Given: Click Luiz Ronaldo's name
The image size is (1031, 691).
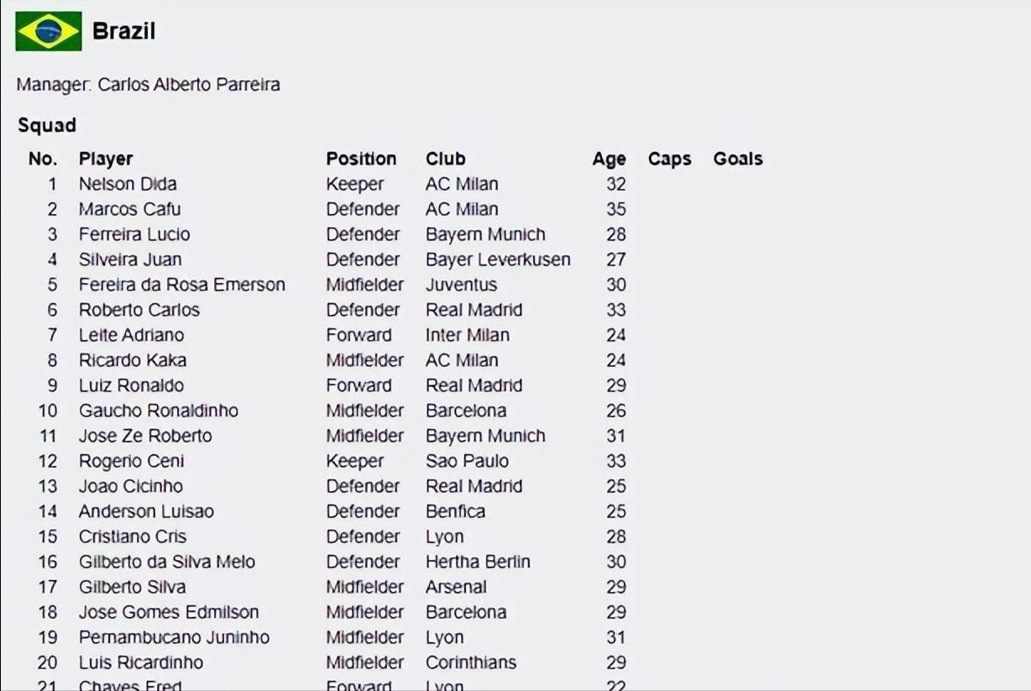Looking at the screenshot, I should coord(131,385).
